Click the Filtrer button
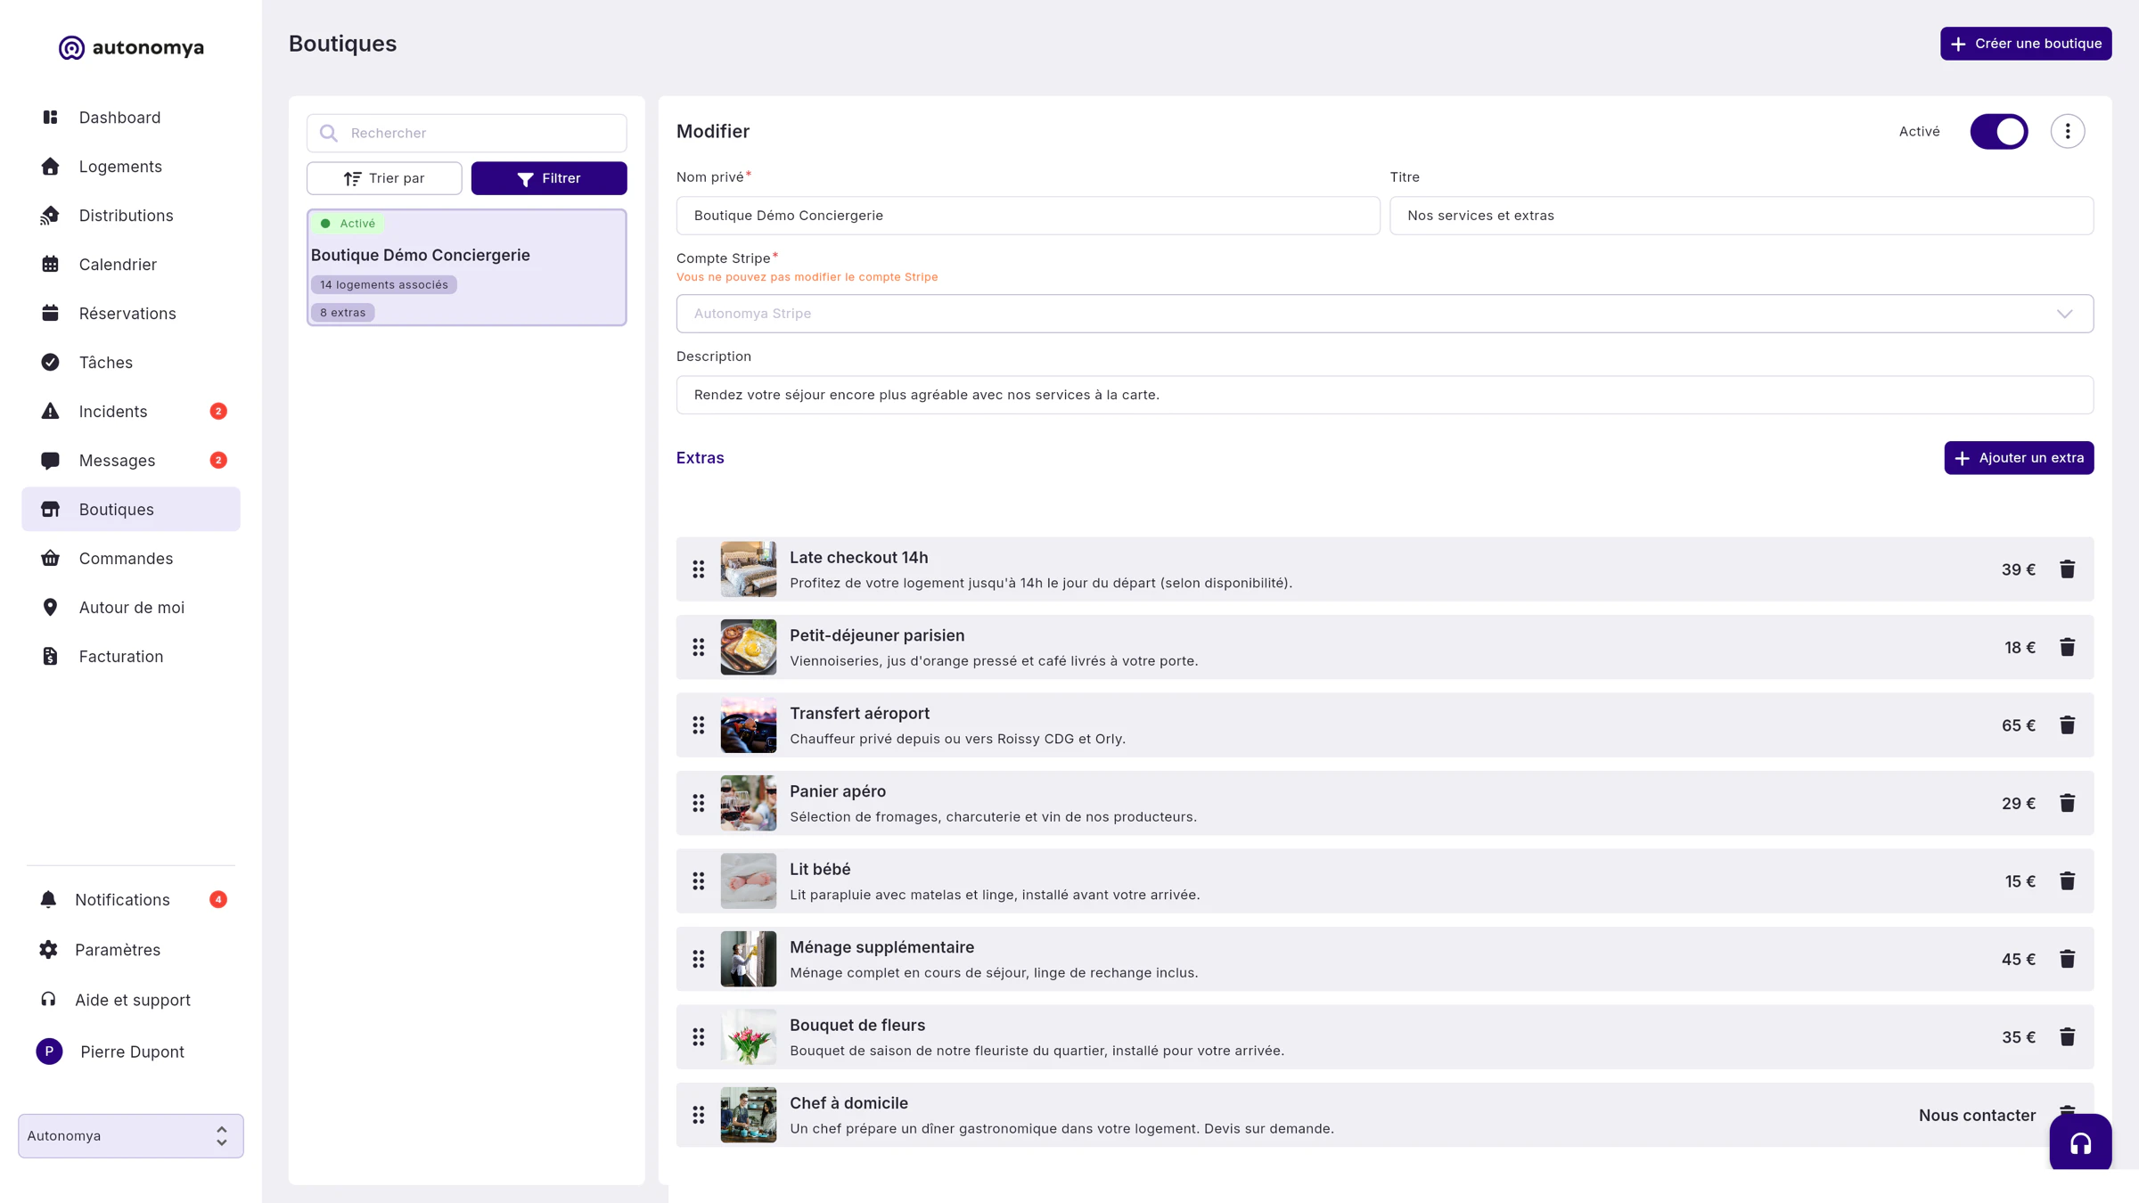Screen dimensions: 2139x1203 pos(549,178)
